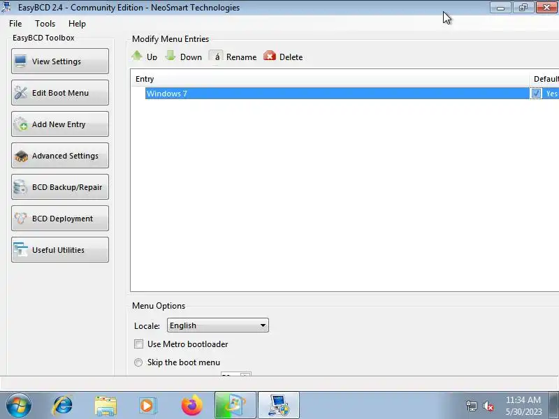The height and width of the screenshot is (419, 559).
Task: Click the green plus icon on Add New Entry
Action: point(24,126)
